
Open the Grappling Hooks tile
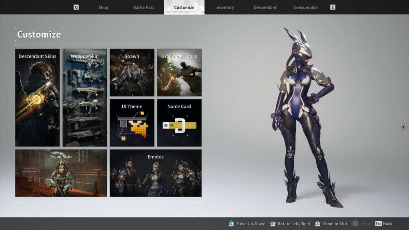[179, 73]
